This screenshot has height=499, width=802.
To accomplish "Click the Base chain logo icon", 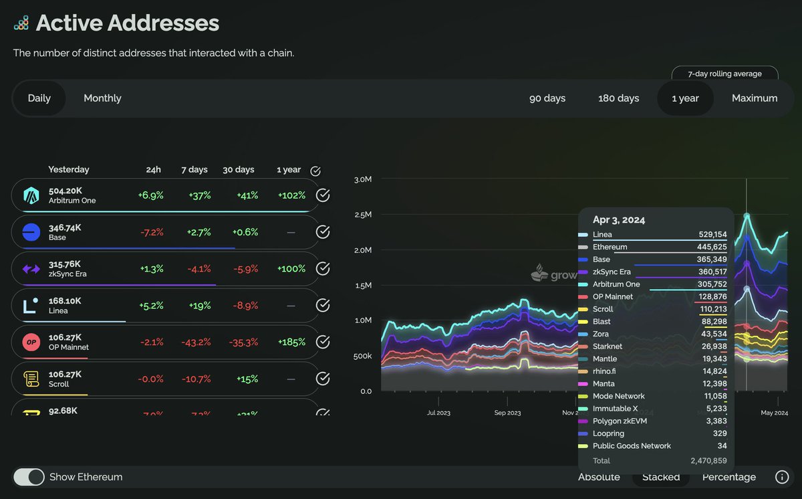I will click(x=31, y=232).
